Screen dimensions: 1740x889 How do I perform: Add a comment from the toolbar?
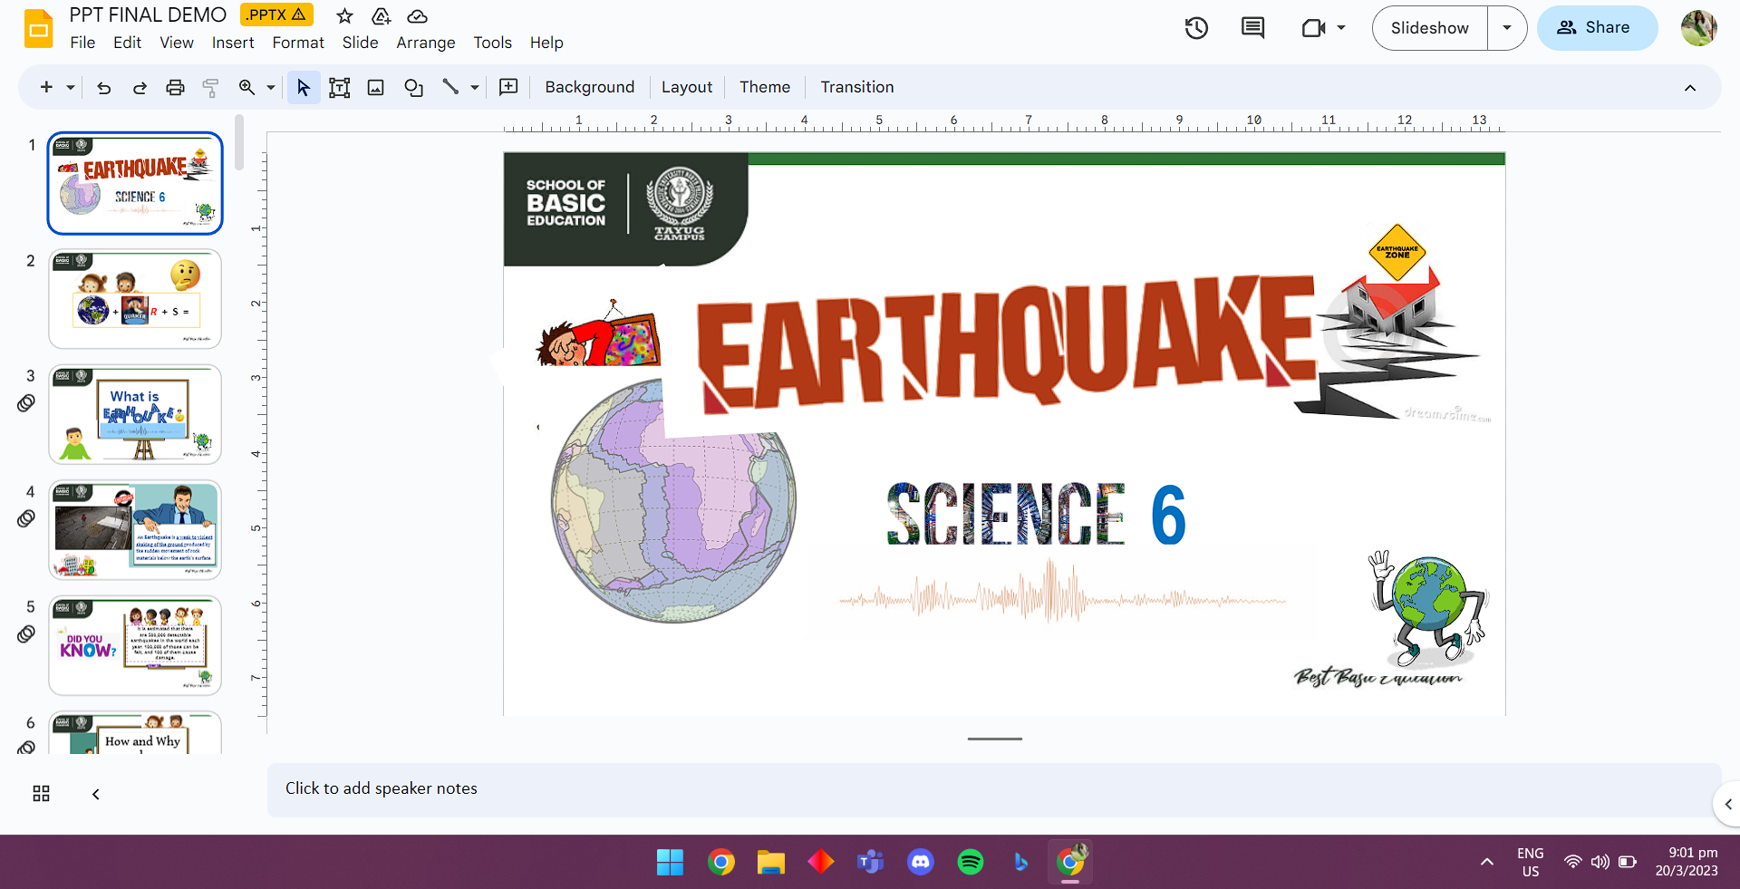[508, 87]
